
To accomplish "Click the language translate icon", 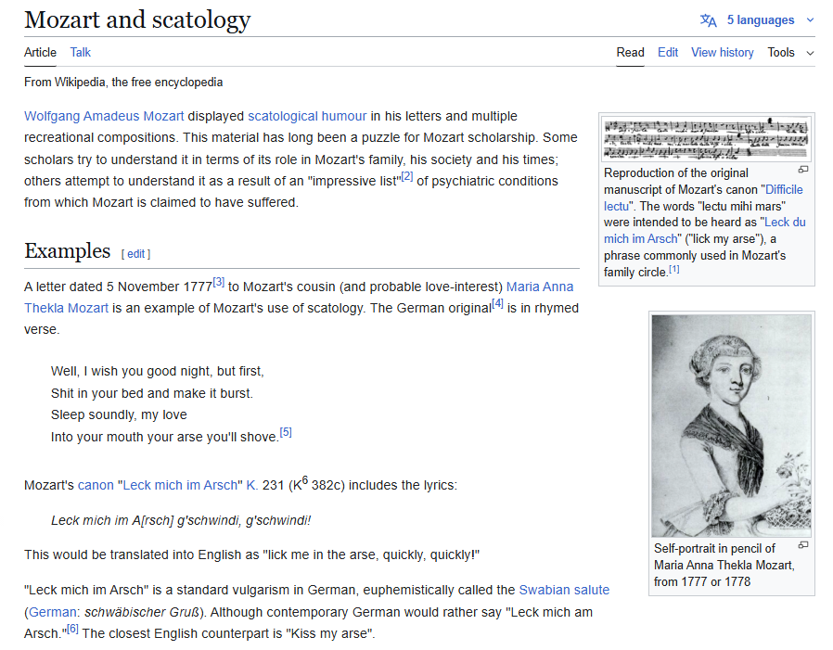I will click(x=708, y=20).
